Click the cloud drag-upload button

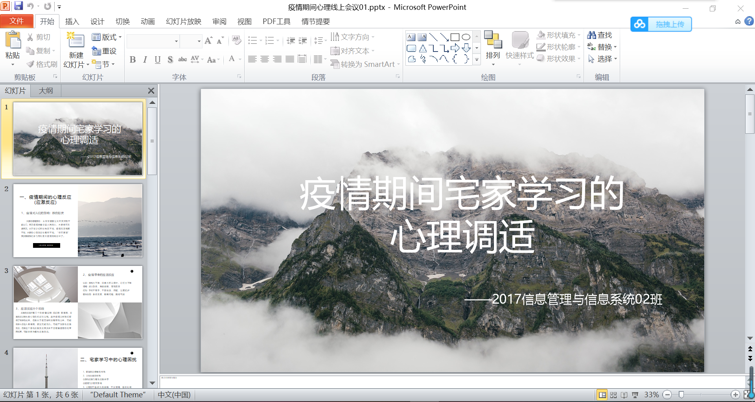[x=661, y=24]
